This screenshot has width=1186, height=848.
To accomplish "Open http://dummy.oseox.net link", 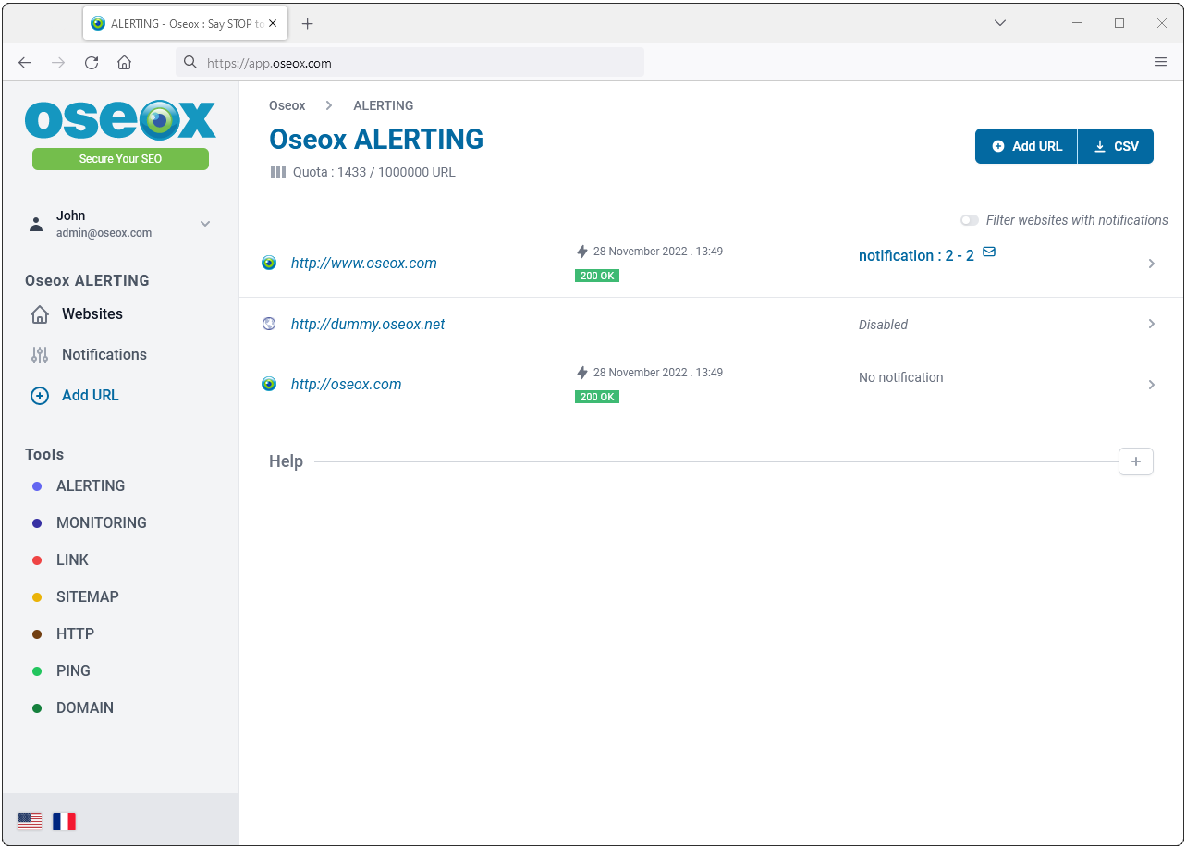I will tap(368, 325).
